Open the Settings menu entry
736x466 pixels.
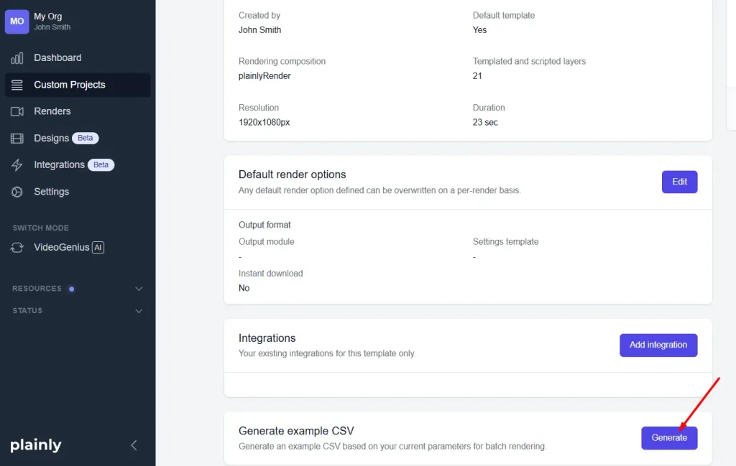point(51,192)
